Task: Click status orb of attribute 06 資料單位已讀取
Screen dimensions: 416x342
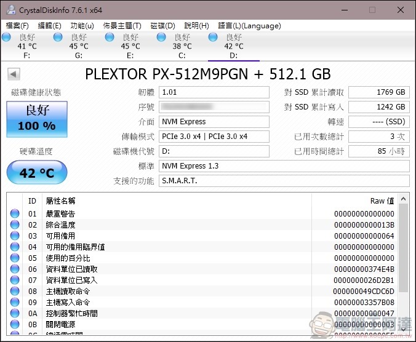Action: [x=15, y=269]
